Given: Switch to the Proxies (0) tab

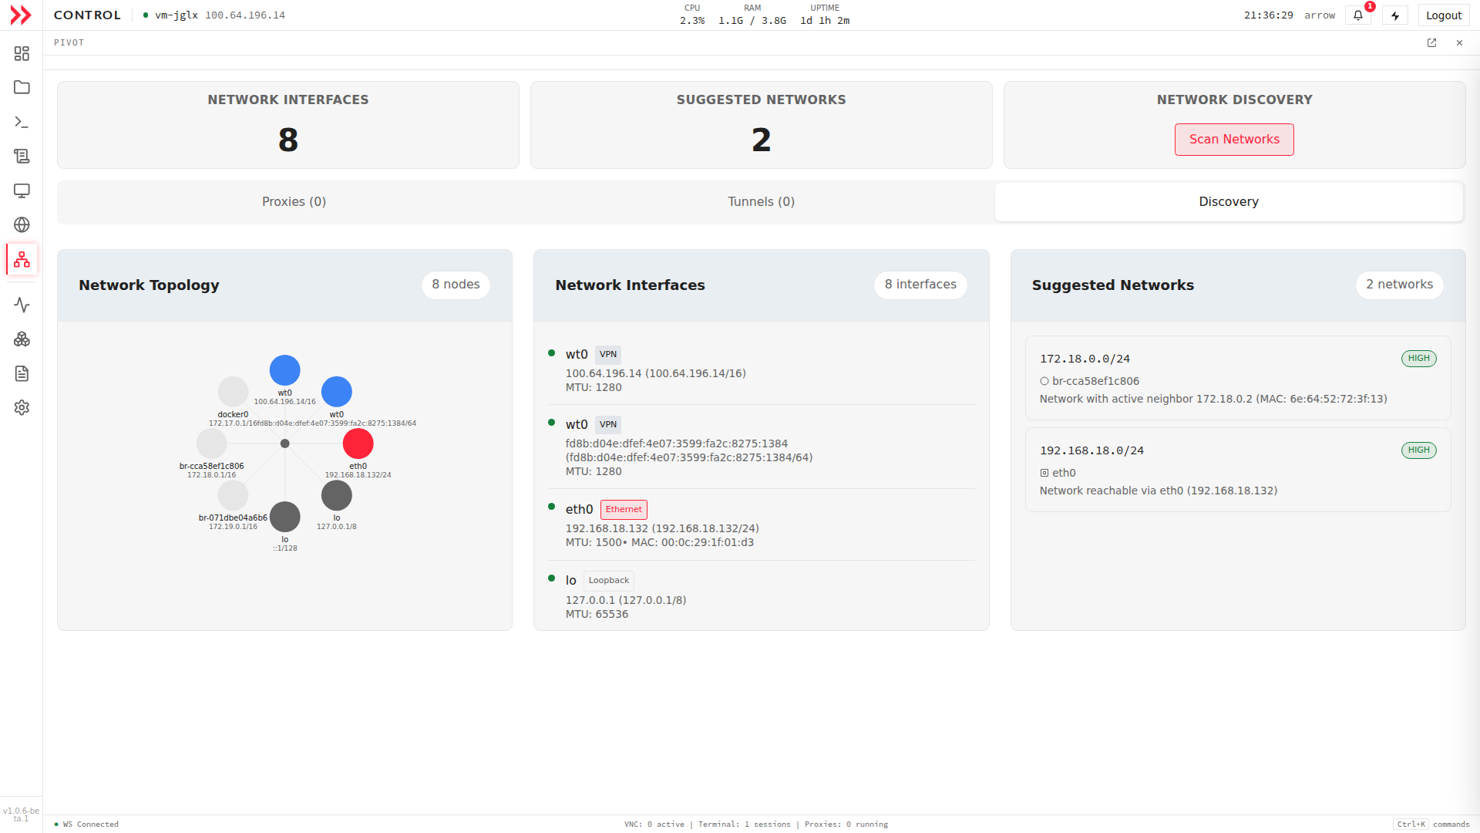Looking at the screenshot, I should (294, 202).
